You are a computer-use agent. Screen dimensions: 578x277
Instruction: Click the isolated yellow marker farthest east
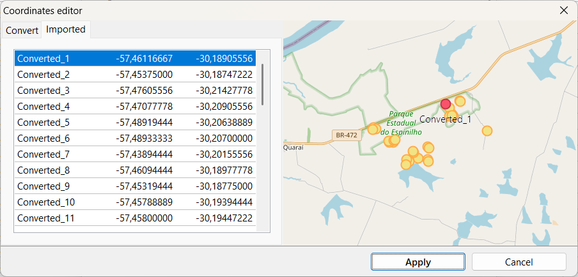point(487,131)
